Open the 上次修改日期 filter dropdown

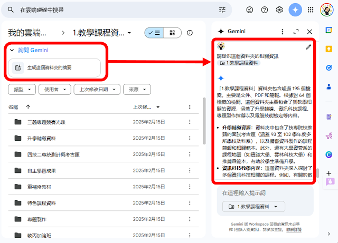[x=97, y=89]
